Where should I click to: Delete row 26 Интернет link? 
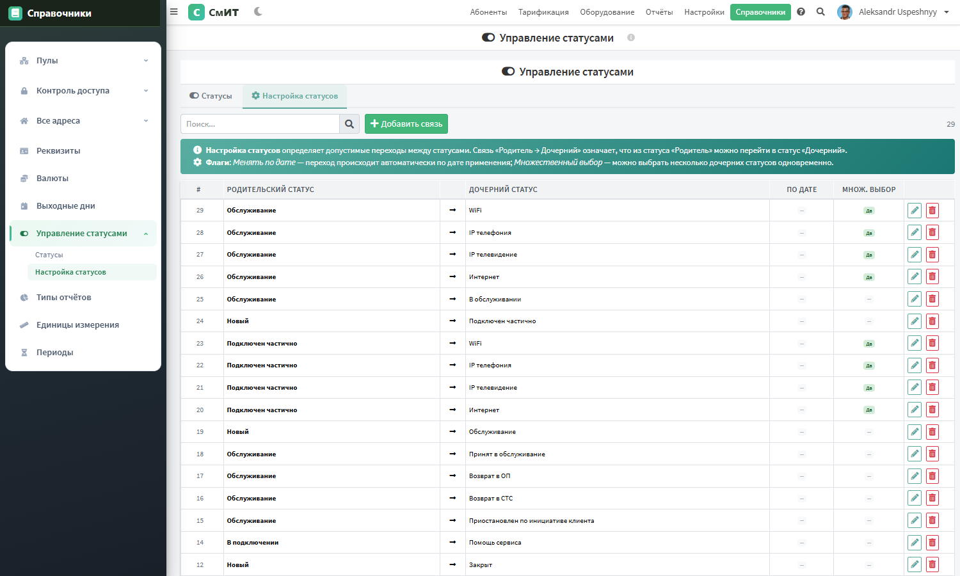(932, 277)
